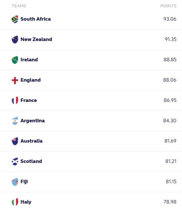Viewport: 182px width, 208px height.
Task: Click Fiji's 81.15 points value
Action: click(170, 182)
